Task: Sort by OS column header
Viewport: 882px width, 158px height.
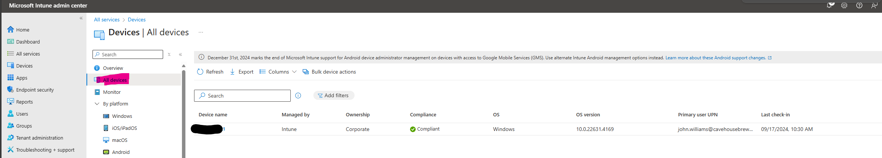Action: (x=496, y=114)
